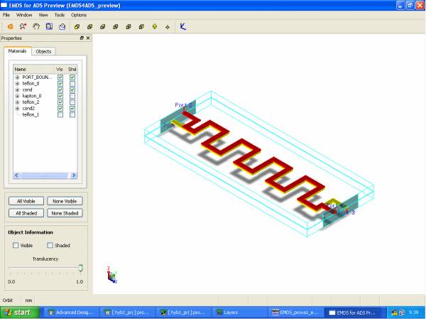Screen dimensions: 426x319
Task: Click the Port 2 label in the 3D view
Action: 184,105
